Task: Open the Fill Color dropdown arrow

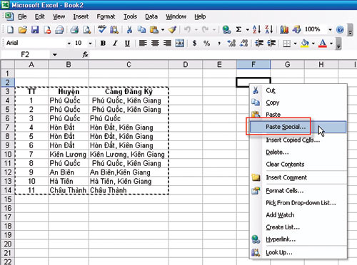Action: point(313,43)
